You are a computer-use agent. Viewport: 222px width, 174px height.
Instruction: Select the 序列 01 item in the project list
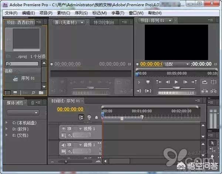coord(27,78)
